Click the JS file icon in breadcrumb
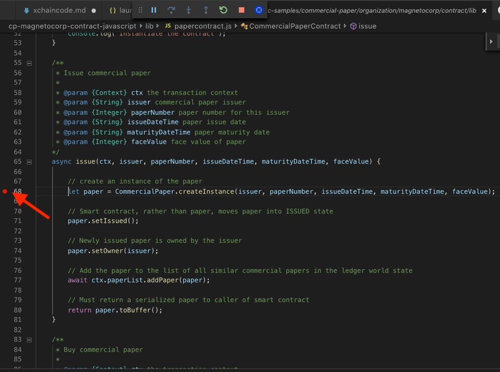 click(168, 26)
